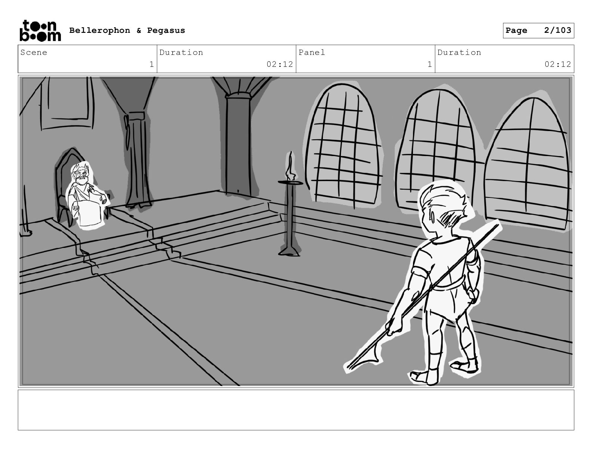Click the 'Page 2/103' box
This screenshot has height=457, width=592.
pos(538,31)
